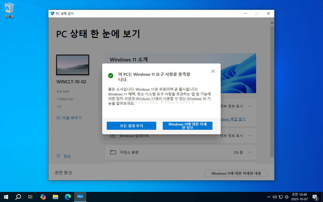Open the notification center icon
Screen dimensions: 323x202
click(x=315, y=197)
